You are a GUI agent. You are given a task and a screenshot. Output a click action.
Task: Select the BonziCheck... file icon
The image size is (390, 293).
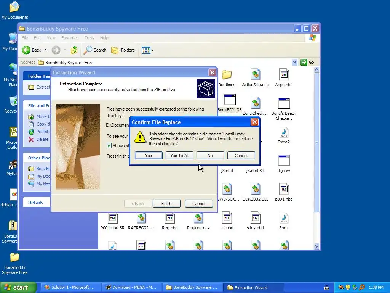(256, 107)
